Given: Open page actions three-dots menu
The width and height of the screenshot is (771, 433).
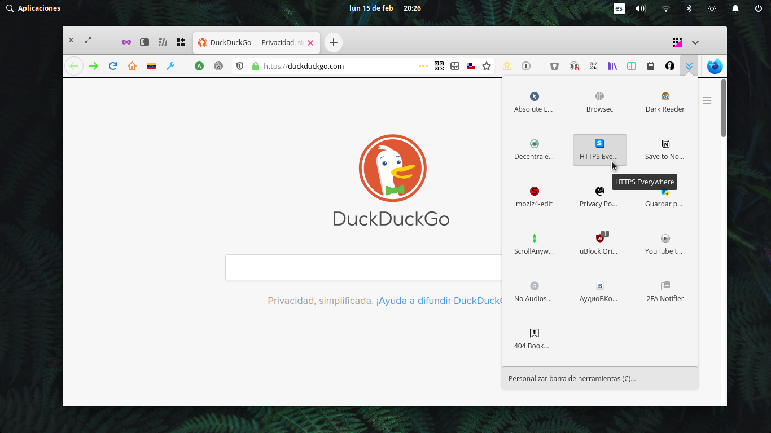Looking at the screenshot, I should [423, 66].
